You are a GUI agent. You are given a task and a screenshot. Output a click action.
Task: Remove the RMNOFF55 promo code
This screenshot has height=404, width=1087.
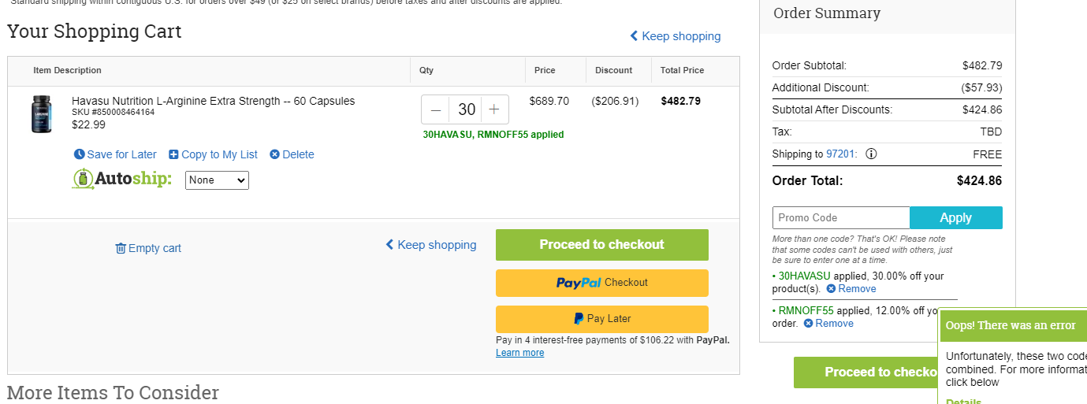(x=828, y=323)
